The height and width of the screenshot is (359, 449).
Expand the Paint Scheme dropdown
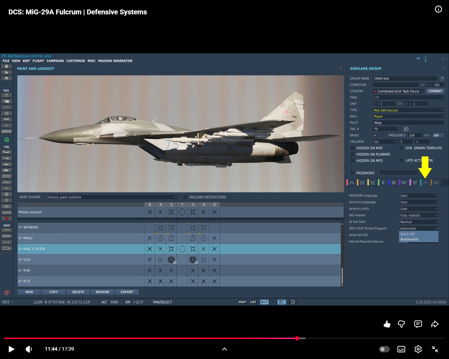point(112,197)
